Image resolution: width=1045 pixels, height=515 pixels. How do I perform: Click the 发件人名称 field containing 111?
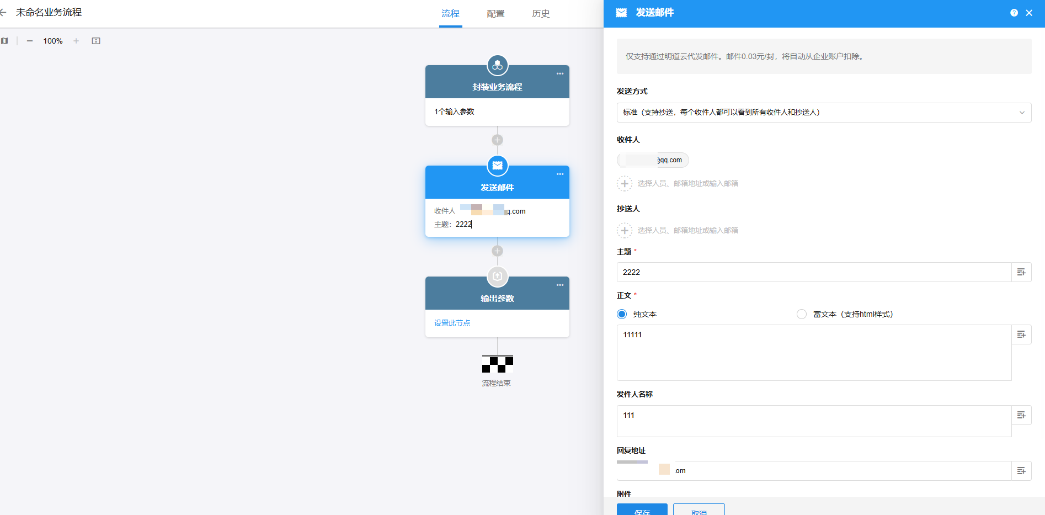pyautogui.click(x=814, y=421)
